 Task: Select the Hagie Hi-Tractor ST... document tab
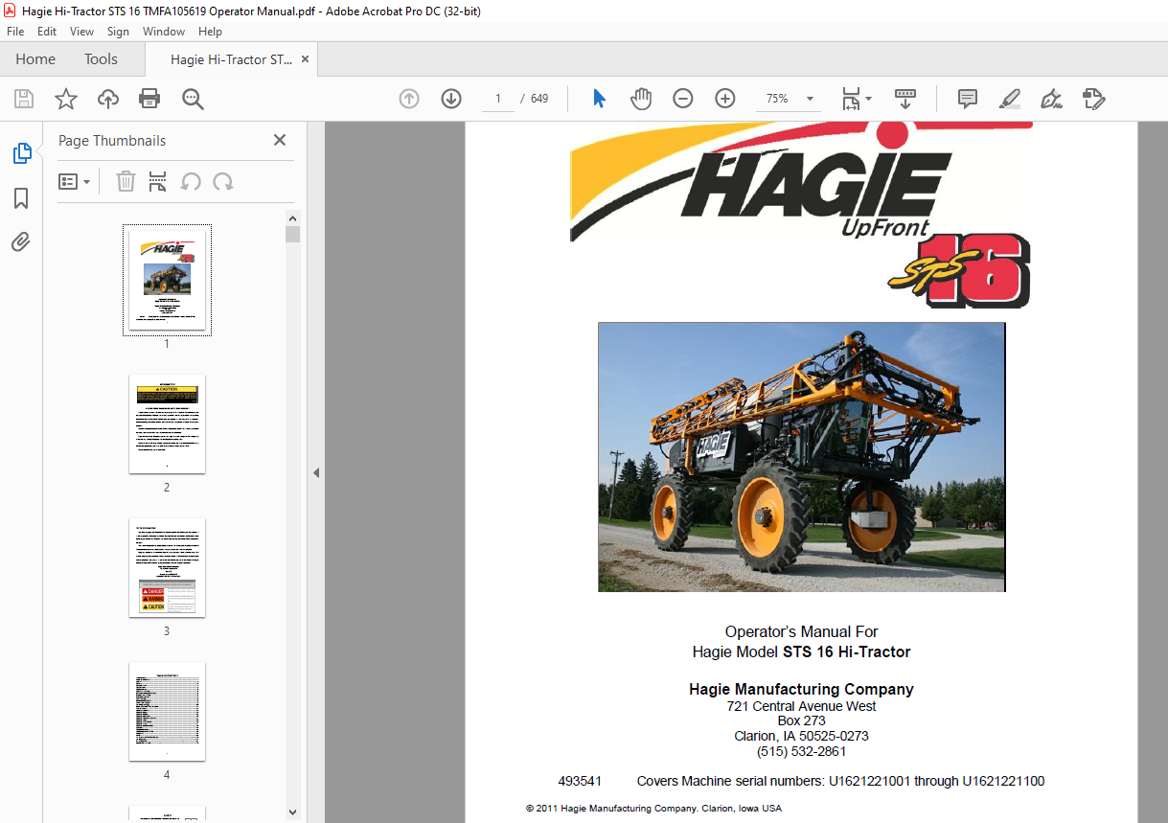(x=232, y=59)
